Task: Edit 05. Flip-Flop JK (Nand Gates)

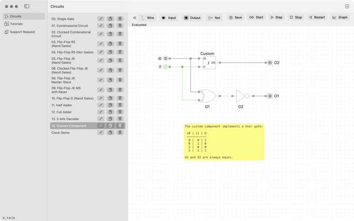Action: pos(101,61)
